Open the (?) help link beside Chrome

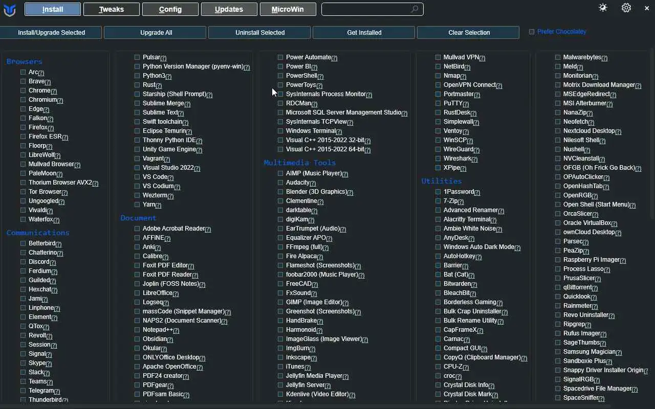tap(54, 91)
